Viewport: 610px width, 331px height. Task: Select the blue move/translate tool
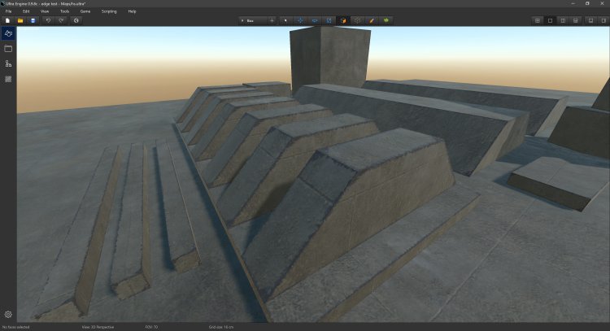coord(300,20)
